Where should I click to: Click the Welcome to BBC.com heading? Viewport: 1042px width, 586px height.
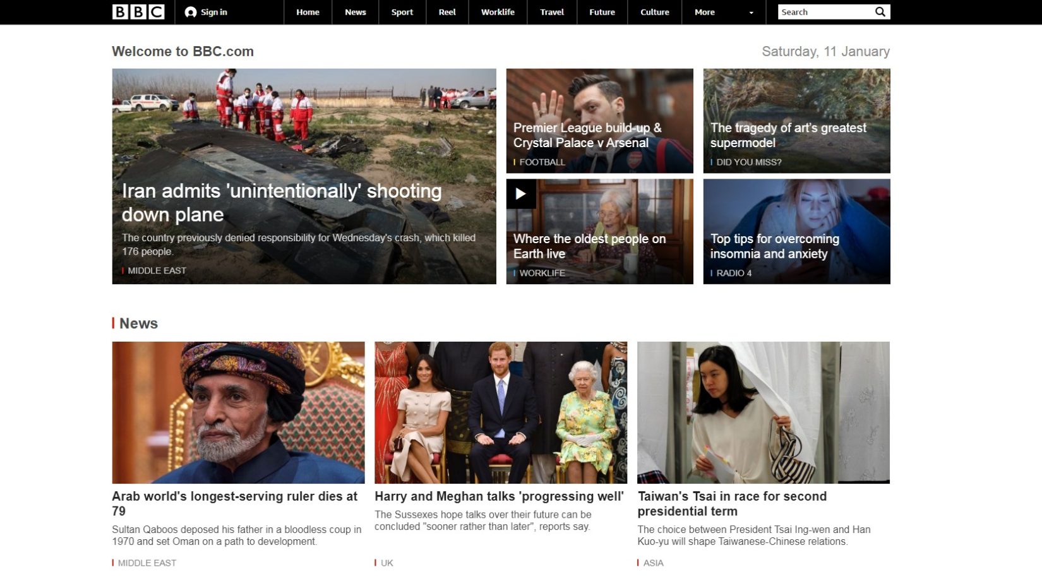click(x=183, y=51)
